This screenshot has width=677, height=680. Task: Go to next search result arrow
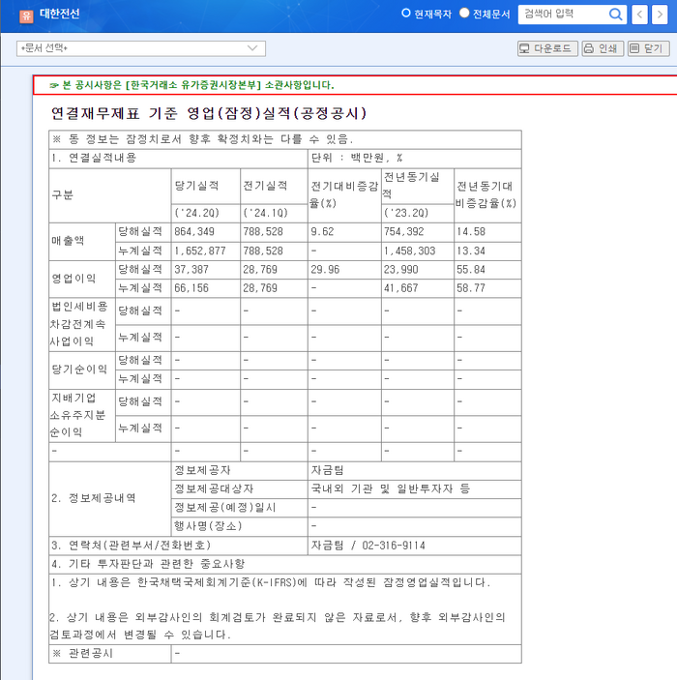coord(660,15)
